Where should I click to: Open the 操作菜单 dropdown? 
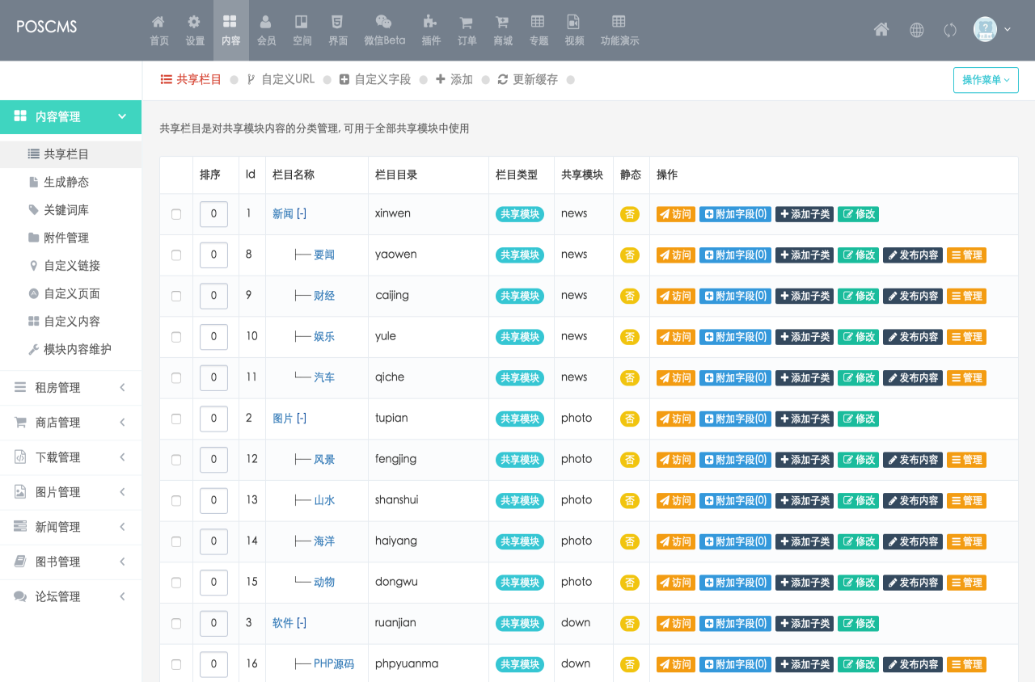986,80
